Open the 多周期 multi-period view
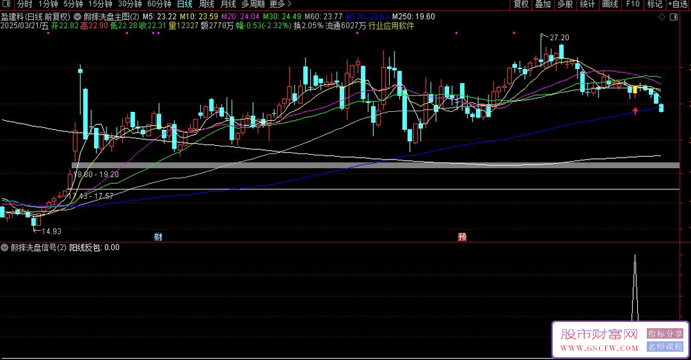This screenshot has height=360, width=691. click(253, 4)
